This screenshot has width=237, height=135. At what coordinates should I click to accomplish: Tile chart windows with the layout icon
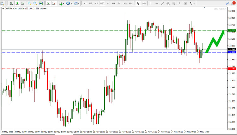pos(41,3)
